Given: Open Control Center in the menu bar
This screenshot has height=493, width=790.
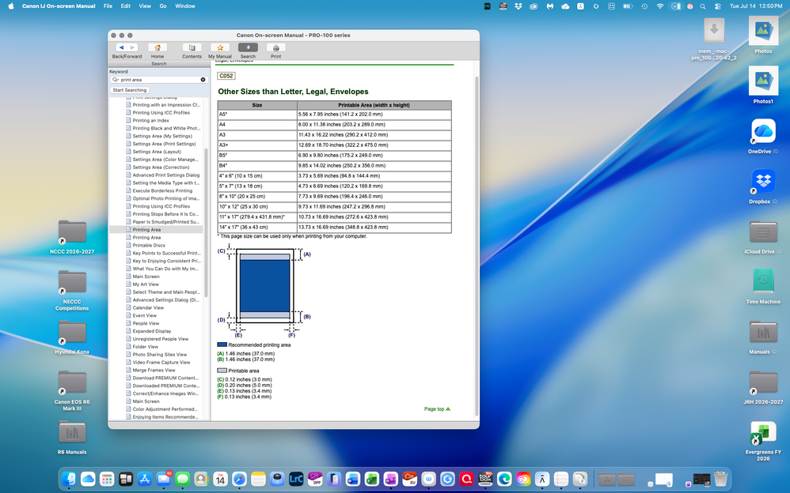Looking at the screenshot, I should tap(717, 6).
